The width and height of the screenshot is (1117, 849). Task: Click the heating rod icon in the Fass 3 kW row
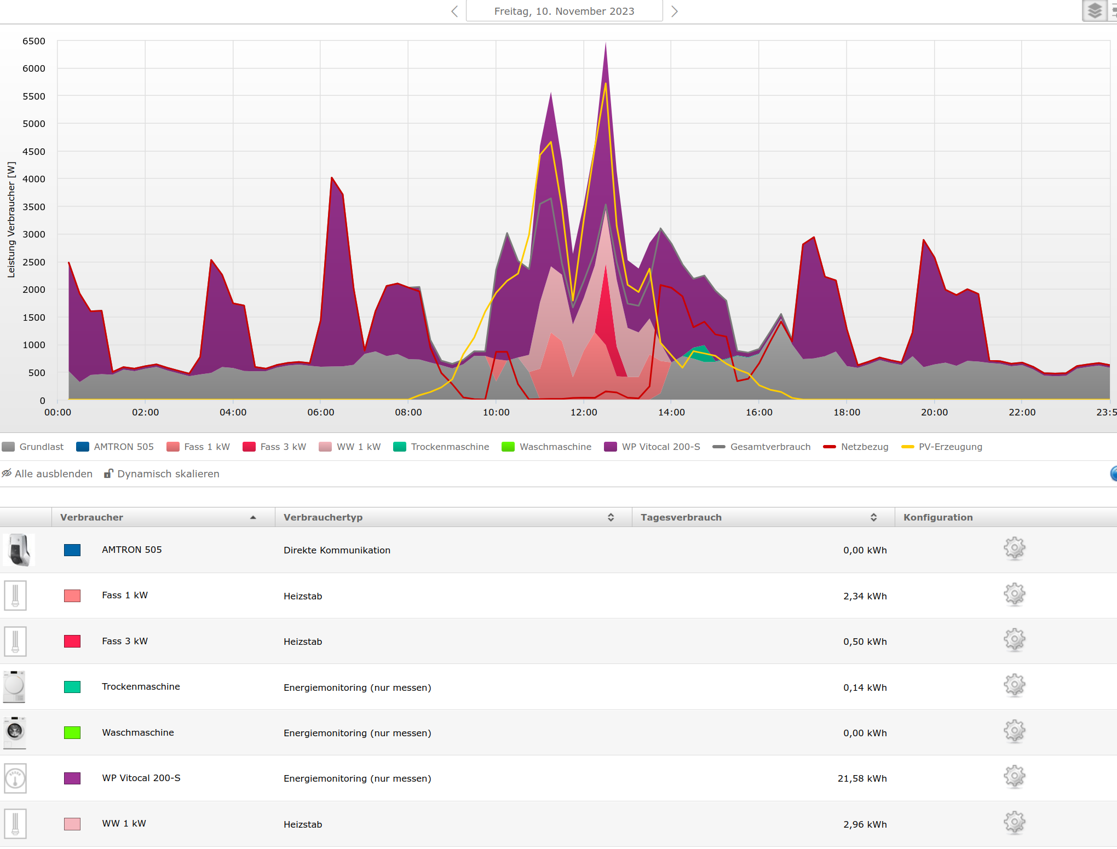(15, 642)
